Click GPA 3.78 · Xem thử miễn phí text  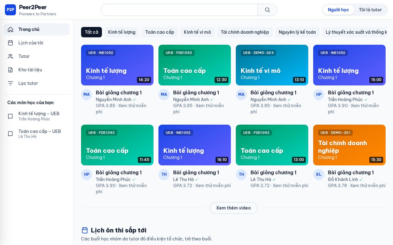[357, 186]
